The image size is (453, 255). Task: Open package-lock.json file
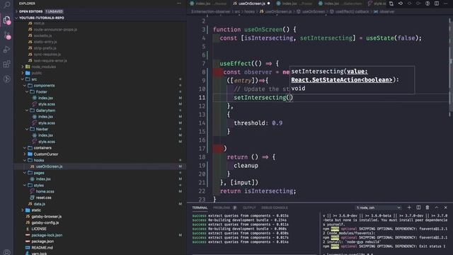47,235
